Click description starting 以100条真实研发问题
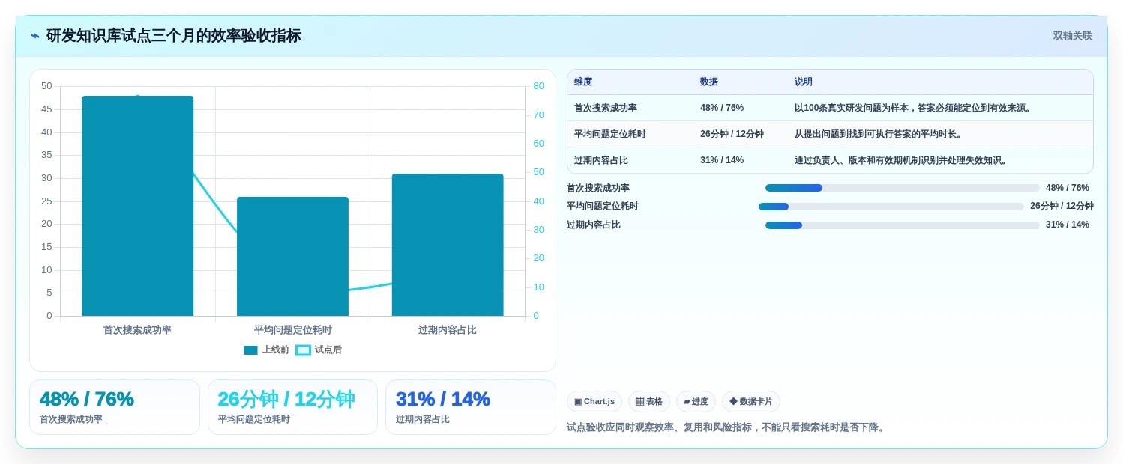 click(915, 108)
